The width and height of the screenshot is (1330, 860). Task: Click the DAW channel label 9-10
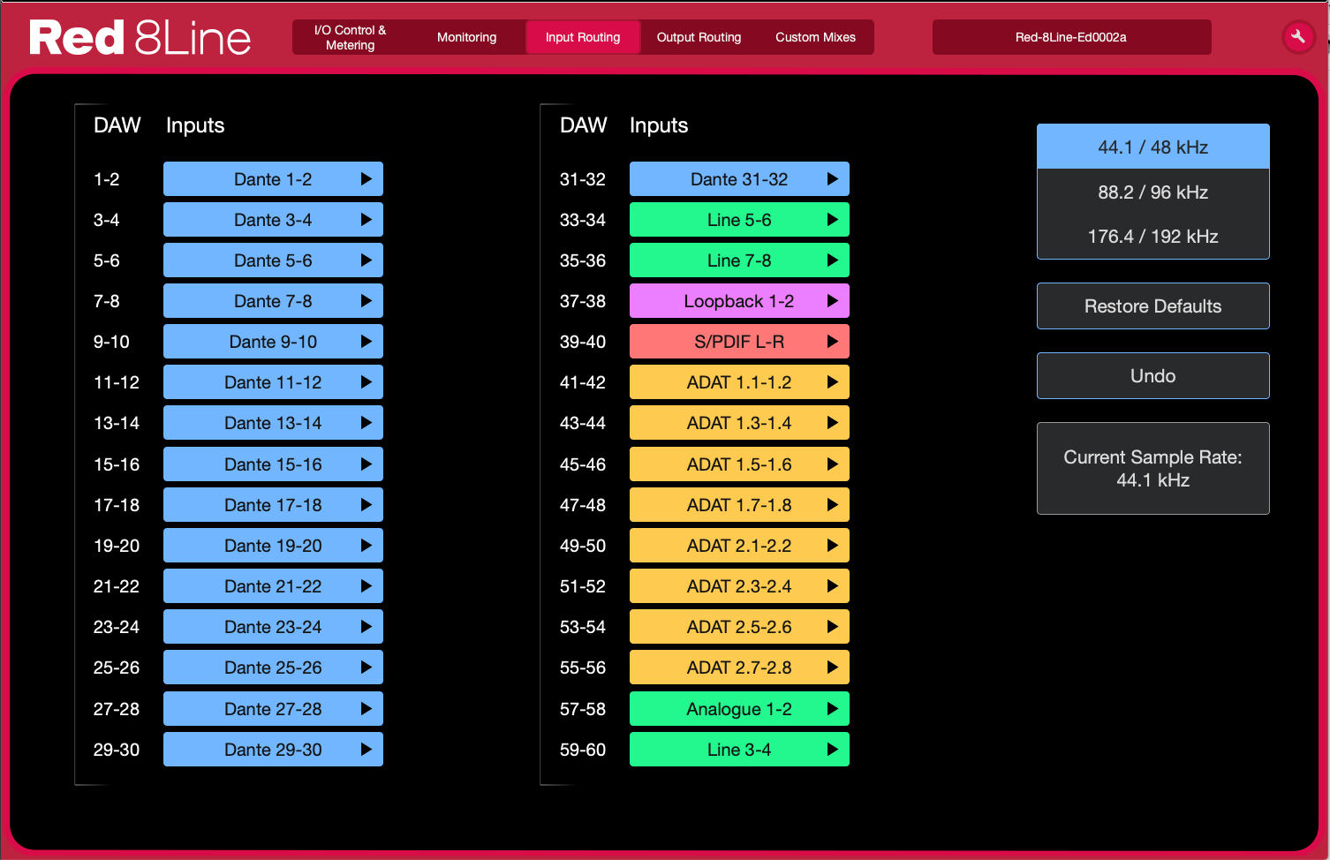pyautogui.click(x=111, y=342)
